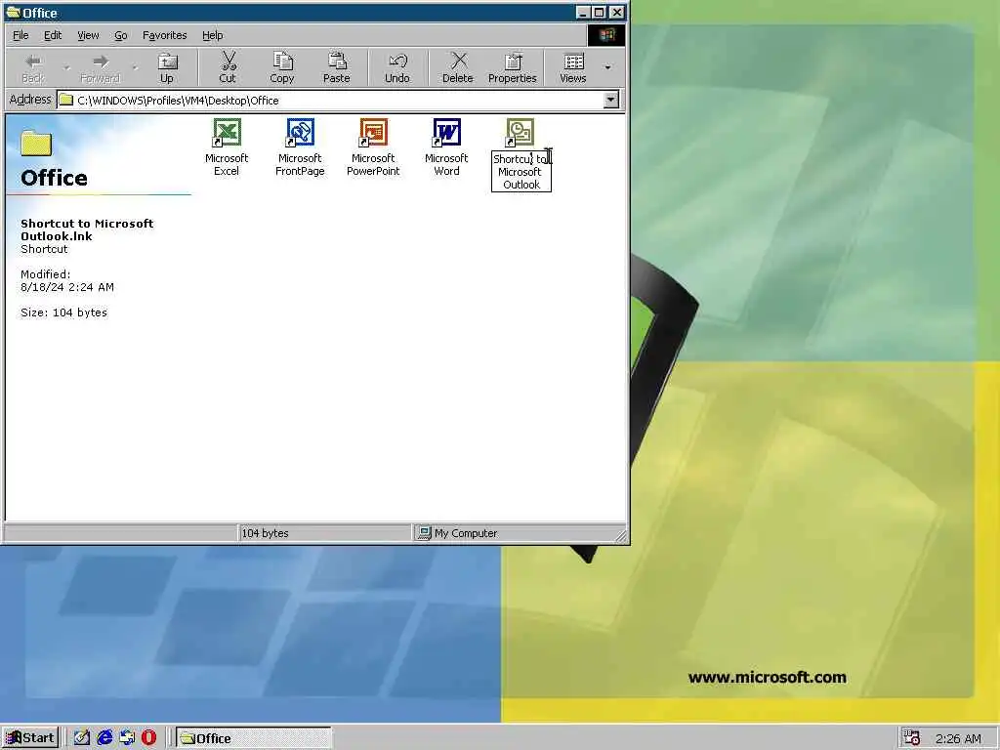The image size is (1000, 750).
Task: Click the Microsoft Word label text
Action: click(x=446, y=164)
